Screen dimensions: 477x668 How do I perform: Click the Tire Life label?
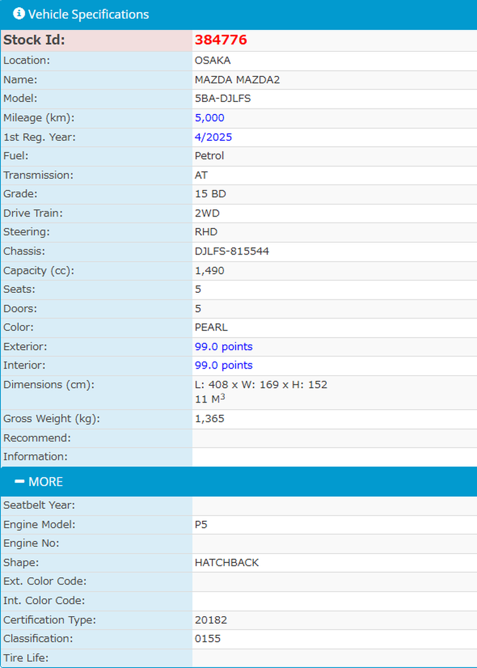[x=26, y=658]
